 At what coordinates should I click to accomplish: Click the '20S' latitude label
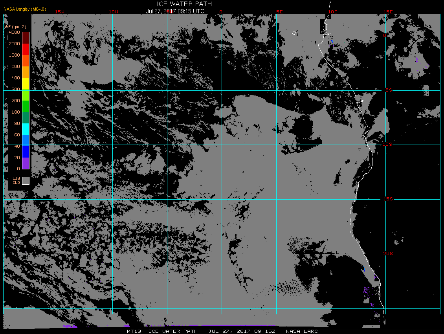click(388, 253)
